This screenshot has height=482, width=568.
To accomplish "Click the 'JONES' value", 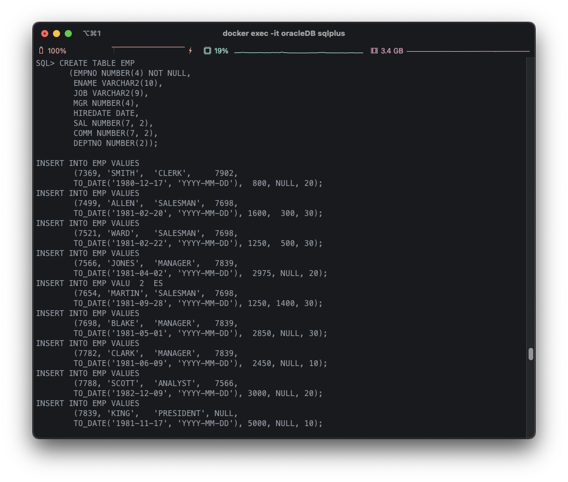I will point(125,263).
